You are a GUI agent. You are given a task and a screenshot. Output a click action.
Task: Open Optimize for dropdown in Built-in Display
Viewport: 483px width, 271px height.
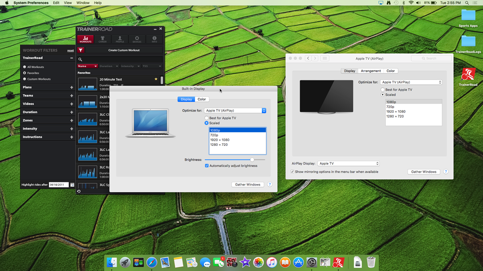point(235,111)
